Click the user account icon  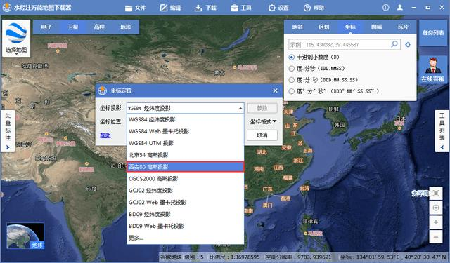[x=399, y=8]
